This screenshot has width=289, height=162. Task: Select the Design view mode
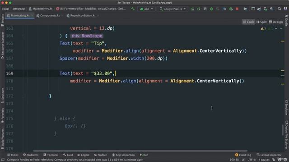point(276,22)
